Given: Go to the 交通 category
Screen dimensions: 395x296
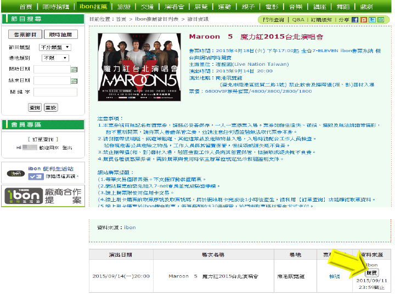Looking at the screenshot, I should [x=148, y=7].
